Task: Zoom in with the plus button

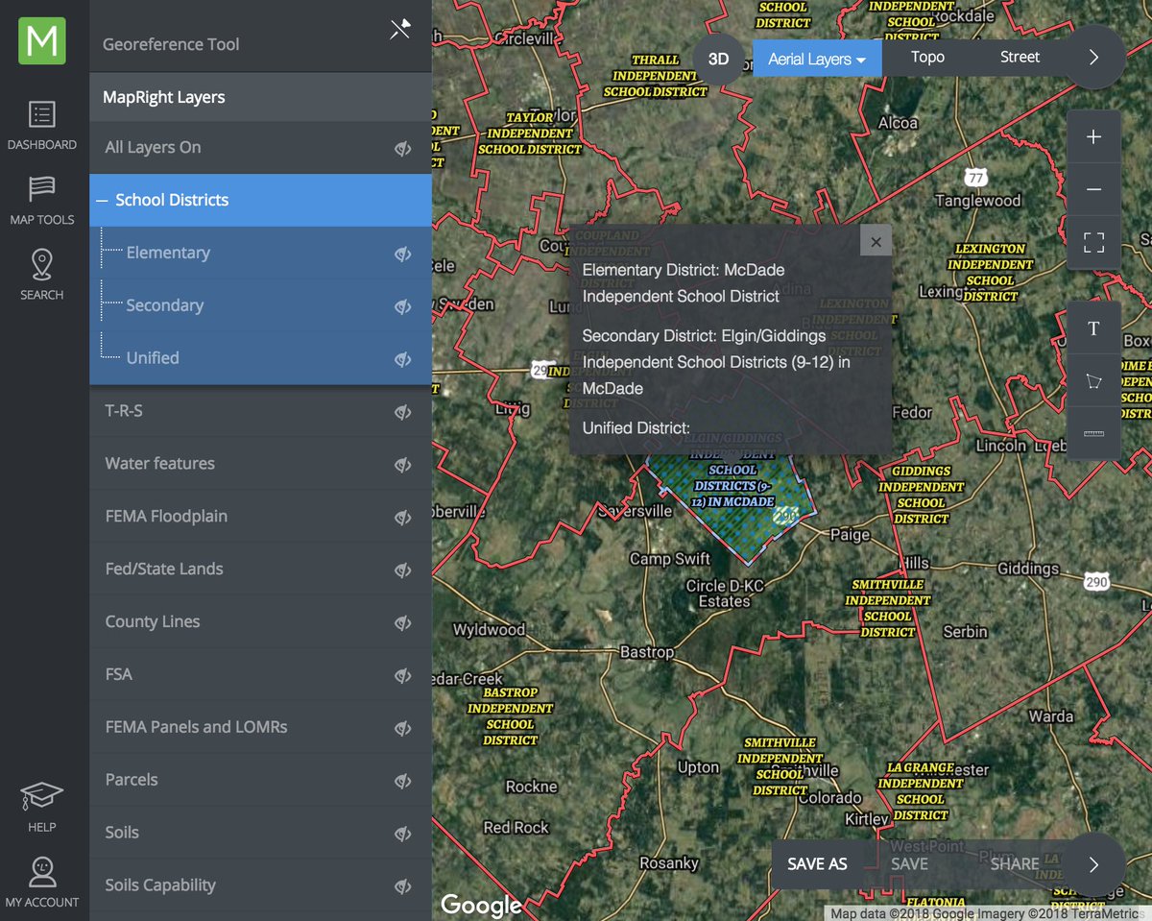Action: coord(1093,136)
